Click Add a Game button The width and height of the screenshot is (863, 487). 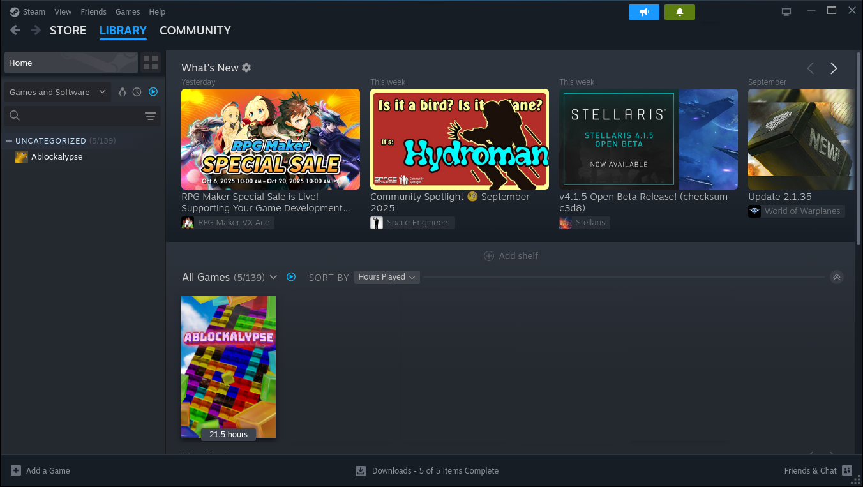tap(41, 470)
